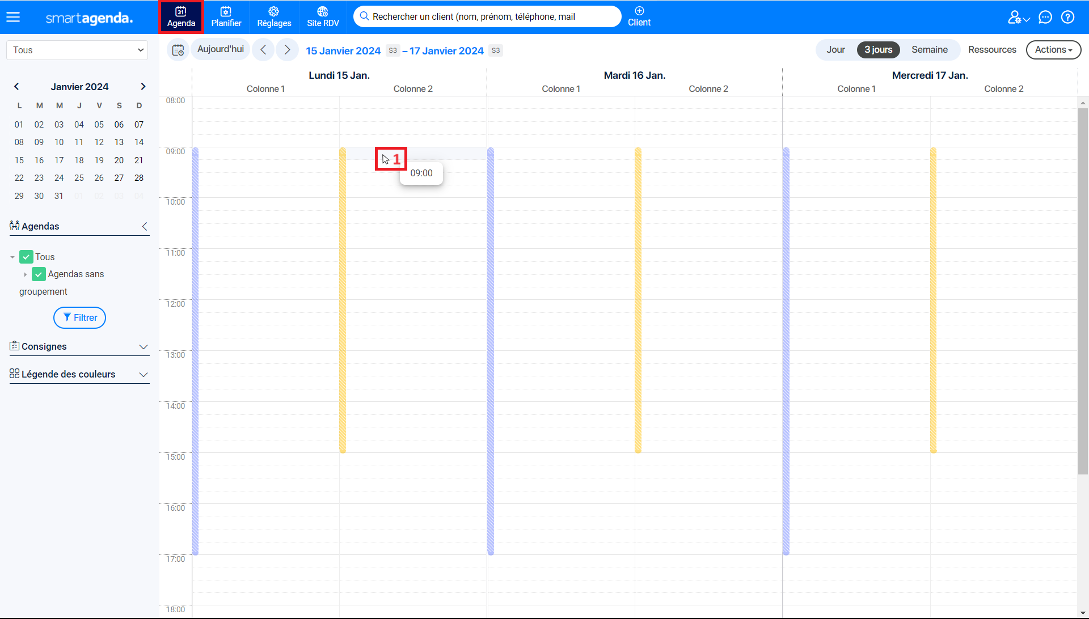
Task: Click the Filtrer button
Action: tap(79, 318)
